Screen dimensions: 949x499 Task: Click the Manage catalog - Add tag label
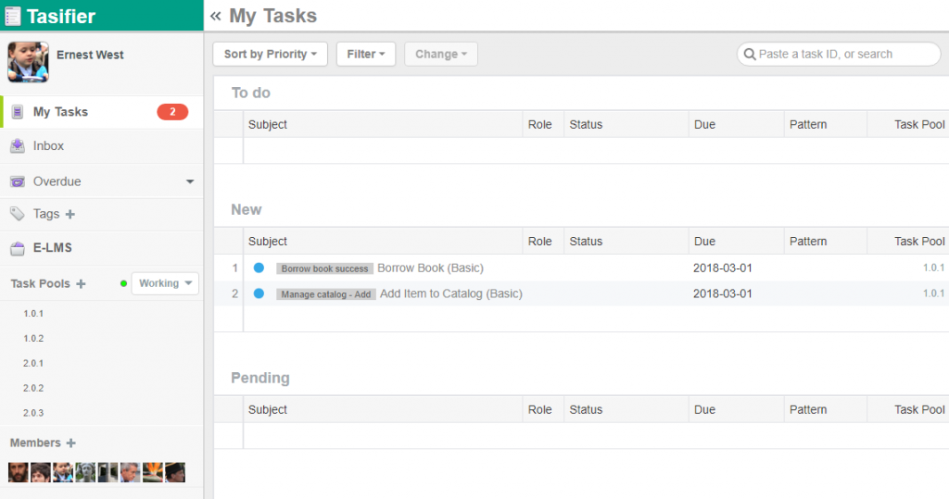pyautogui.click(x=325, y=294)
